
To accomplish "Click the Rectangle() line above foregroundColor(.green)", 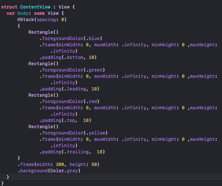I will click(43, 64).
